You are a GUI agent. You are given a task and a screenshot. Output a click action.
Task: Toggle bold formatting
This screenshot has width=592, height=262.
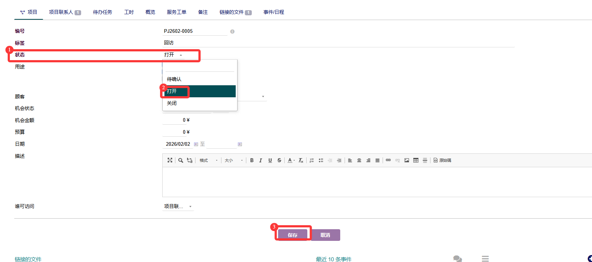click(x=252, y=160)
